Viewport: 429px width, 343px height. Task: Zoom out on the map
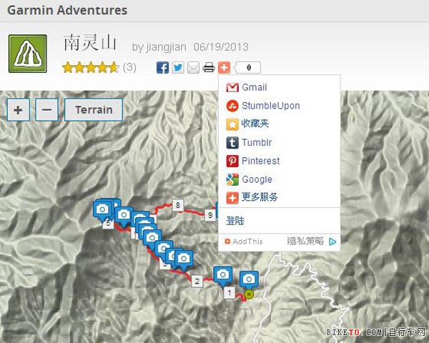(x=46, y=110)
